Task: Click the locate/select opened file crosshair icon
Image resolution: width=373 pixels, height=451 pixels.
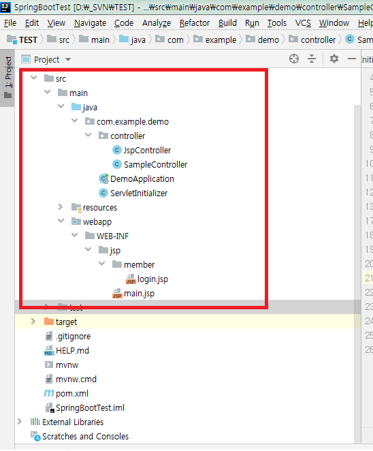Action: coord(293,59)
